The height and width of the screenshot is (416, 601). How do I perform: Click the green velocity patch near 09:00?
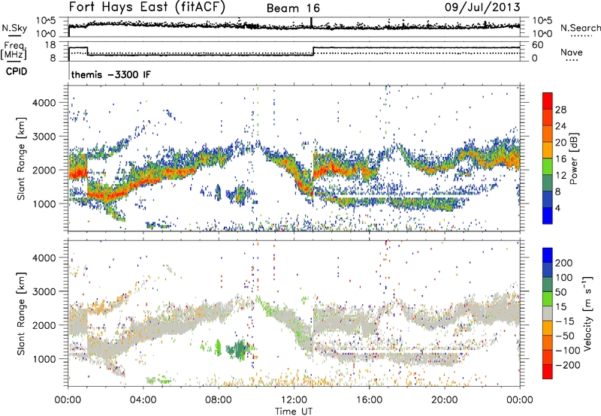coord(239,349)
